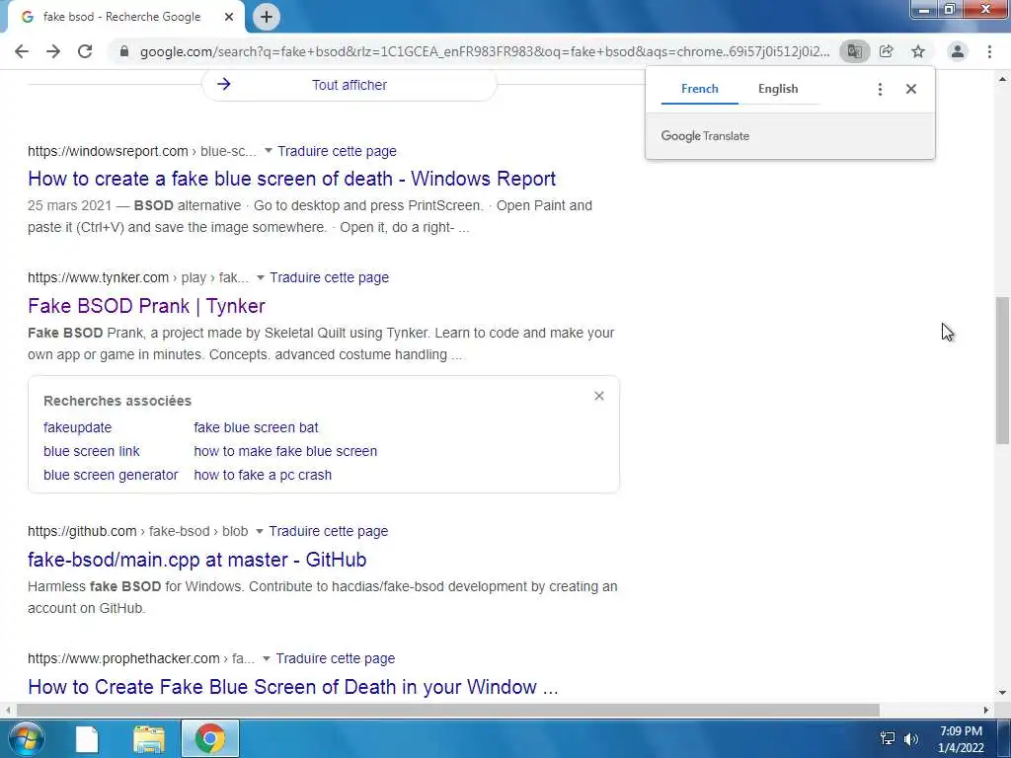This screenshot has width=1011, height=758.
Task: Open a new tab with plus button
Action: (x=267, y=17)
